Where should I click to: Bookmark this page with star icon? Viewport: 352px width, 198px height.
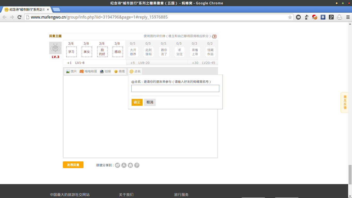click(x=290, y=17)
